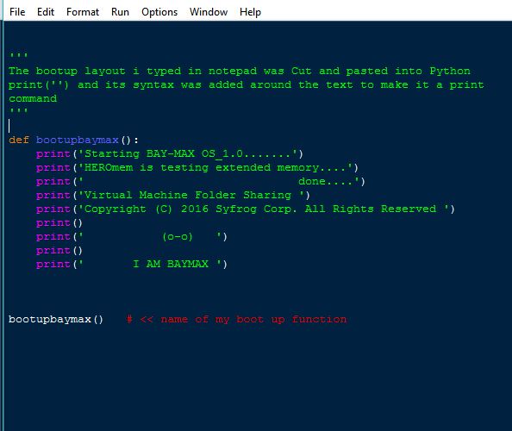This screenshot has height=431, width=512.
Task: Click the docstring line starting "print('') and its syntax"
Action: (247, 84)
